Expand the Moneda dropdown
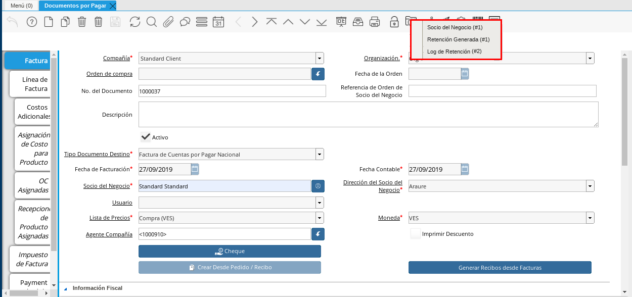Image resolution: width=632 pixels, height=297 pixels. [x=590, y=218]
